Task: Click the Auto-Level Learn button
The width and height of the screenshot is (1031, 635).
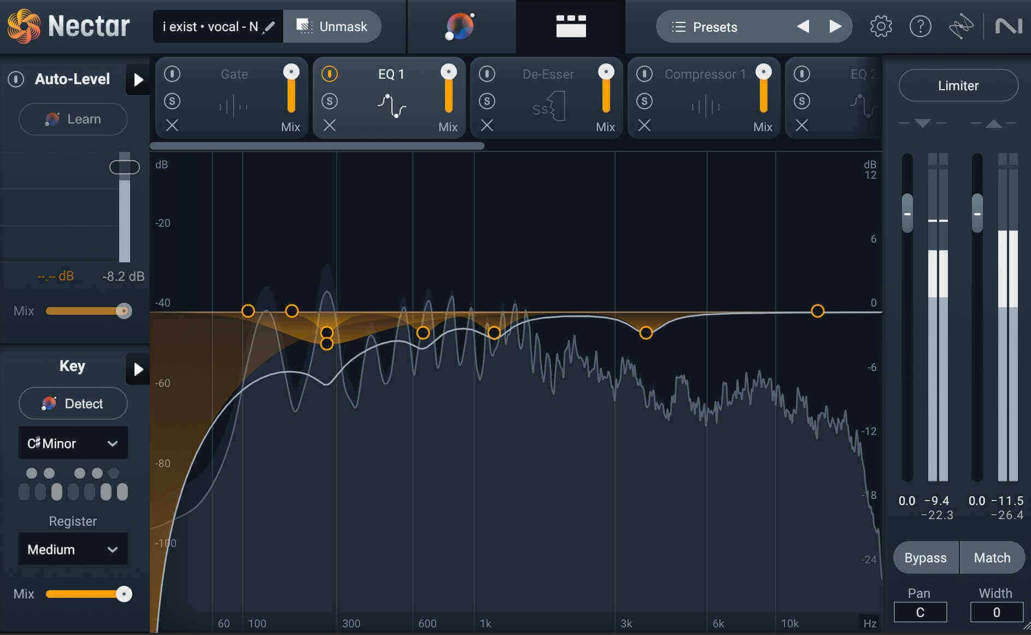Action: pyautogui.click(x=73, y=119)
